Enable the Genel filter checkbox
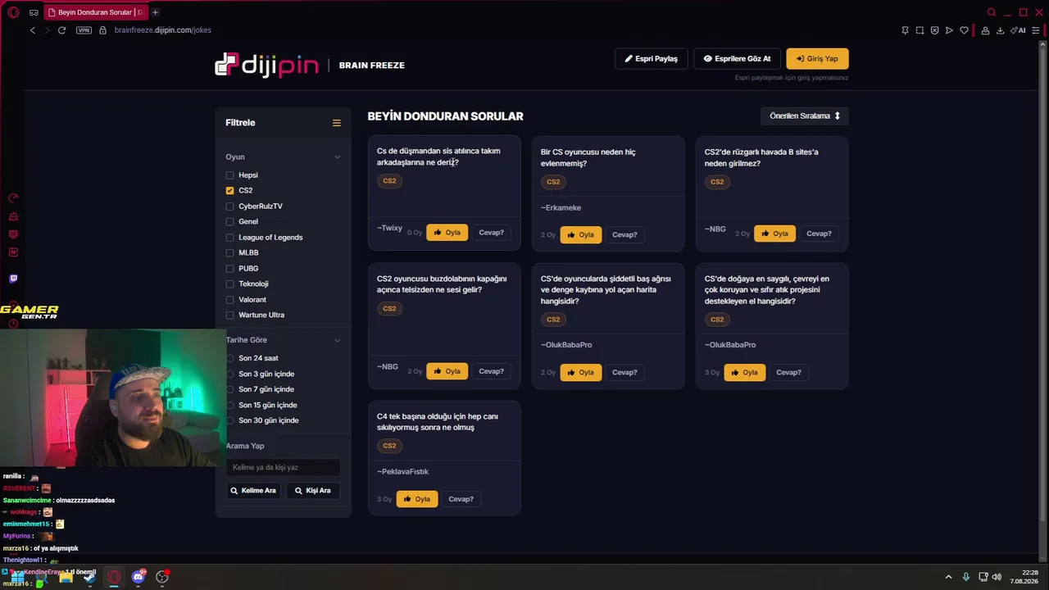 (x=229, y=222)
